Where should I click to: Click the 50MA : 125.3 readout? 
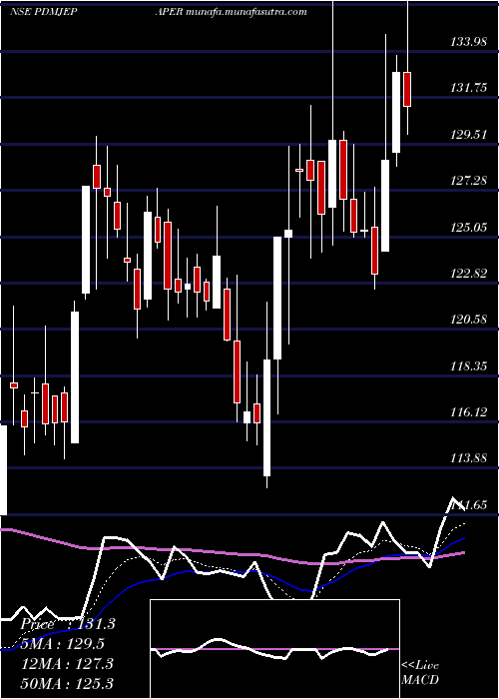point(67,683)
